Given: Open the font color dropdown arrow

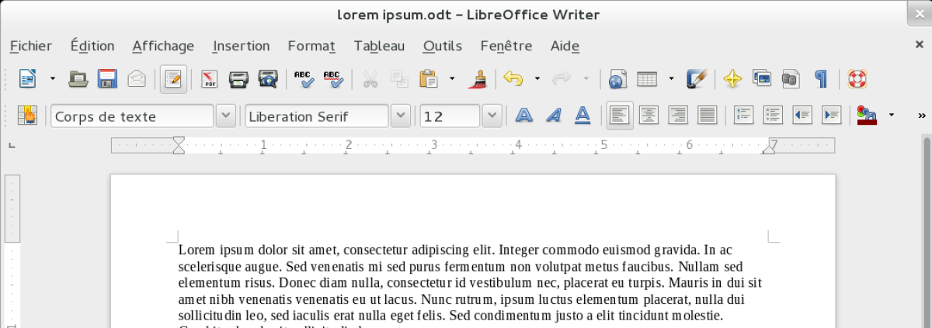Looking at the screenshot, I should coord(891,116).
